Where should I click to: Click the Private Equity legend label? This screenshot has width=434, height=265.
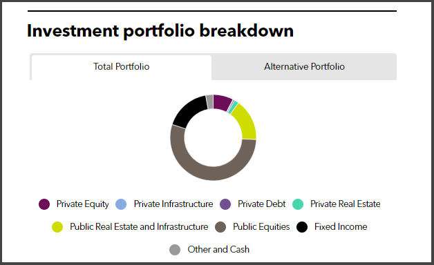tap(82, 204)
